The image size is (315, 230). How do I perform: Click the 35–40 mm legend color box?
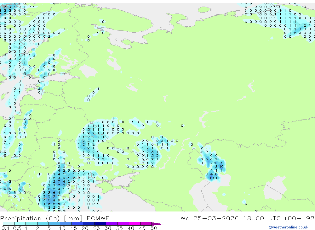(x=123, y=224)
